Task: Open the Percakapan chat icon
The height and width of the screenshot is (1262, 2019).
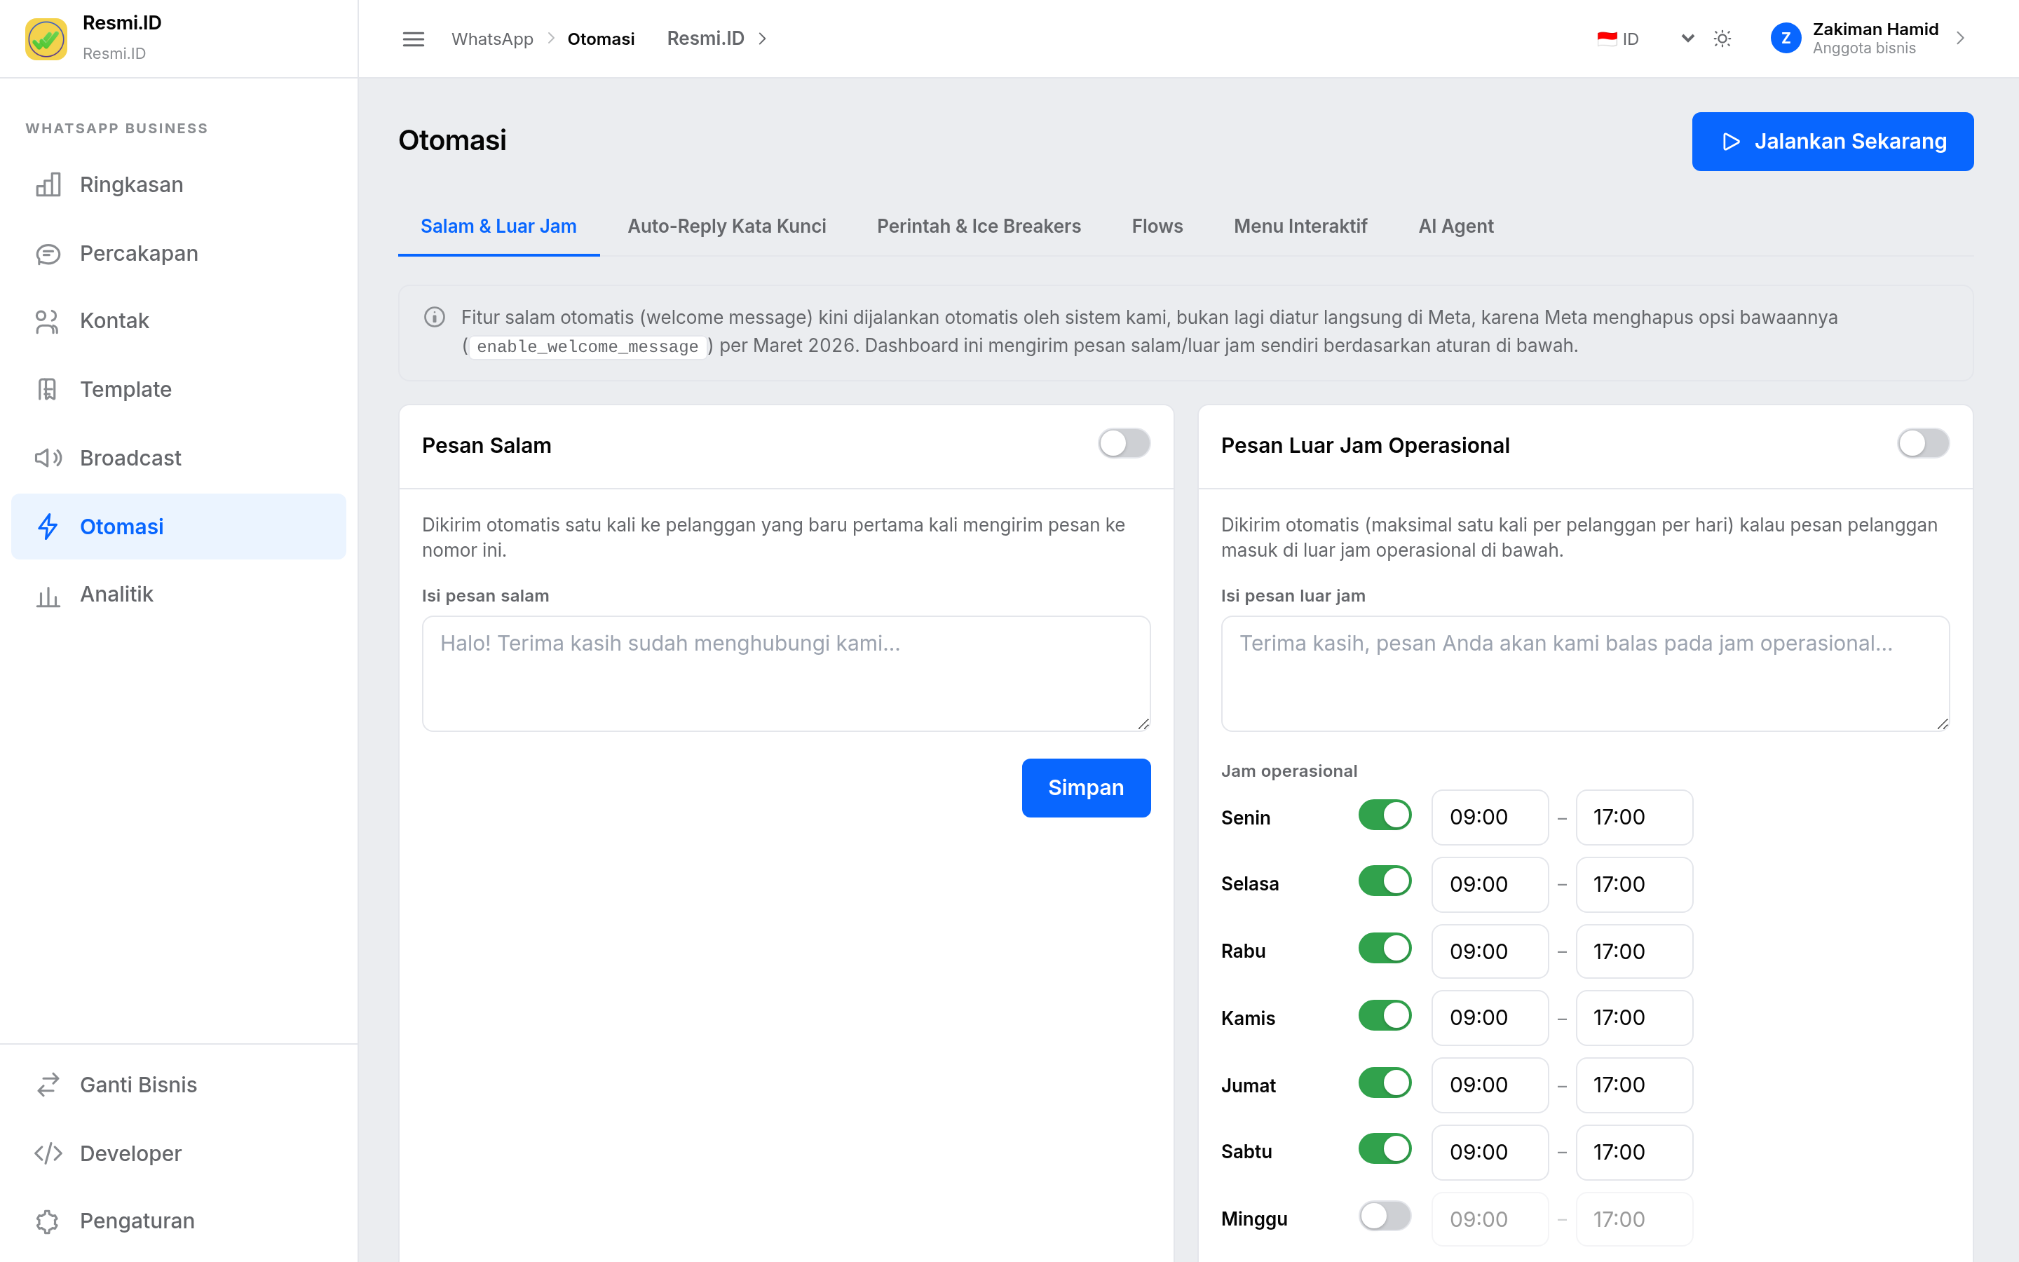Action: [x=48, y=254]
